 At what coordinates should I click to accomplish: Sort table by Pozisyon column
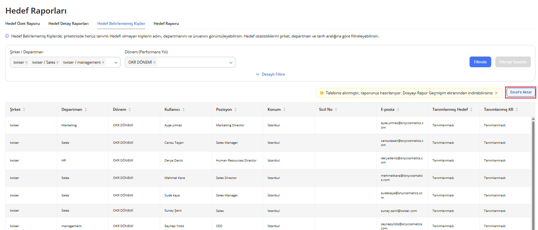point(235,110)
